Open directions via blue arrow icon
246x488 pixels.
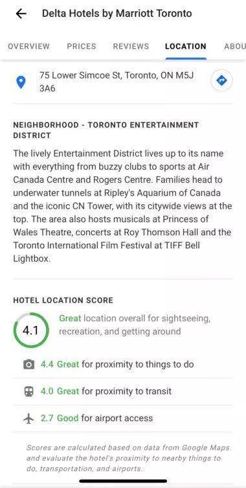(x=221, y=81)
